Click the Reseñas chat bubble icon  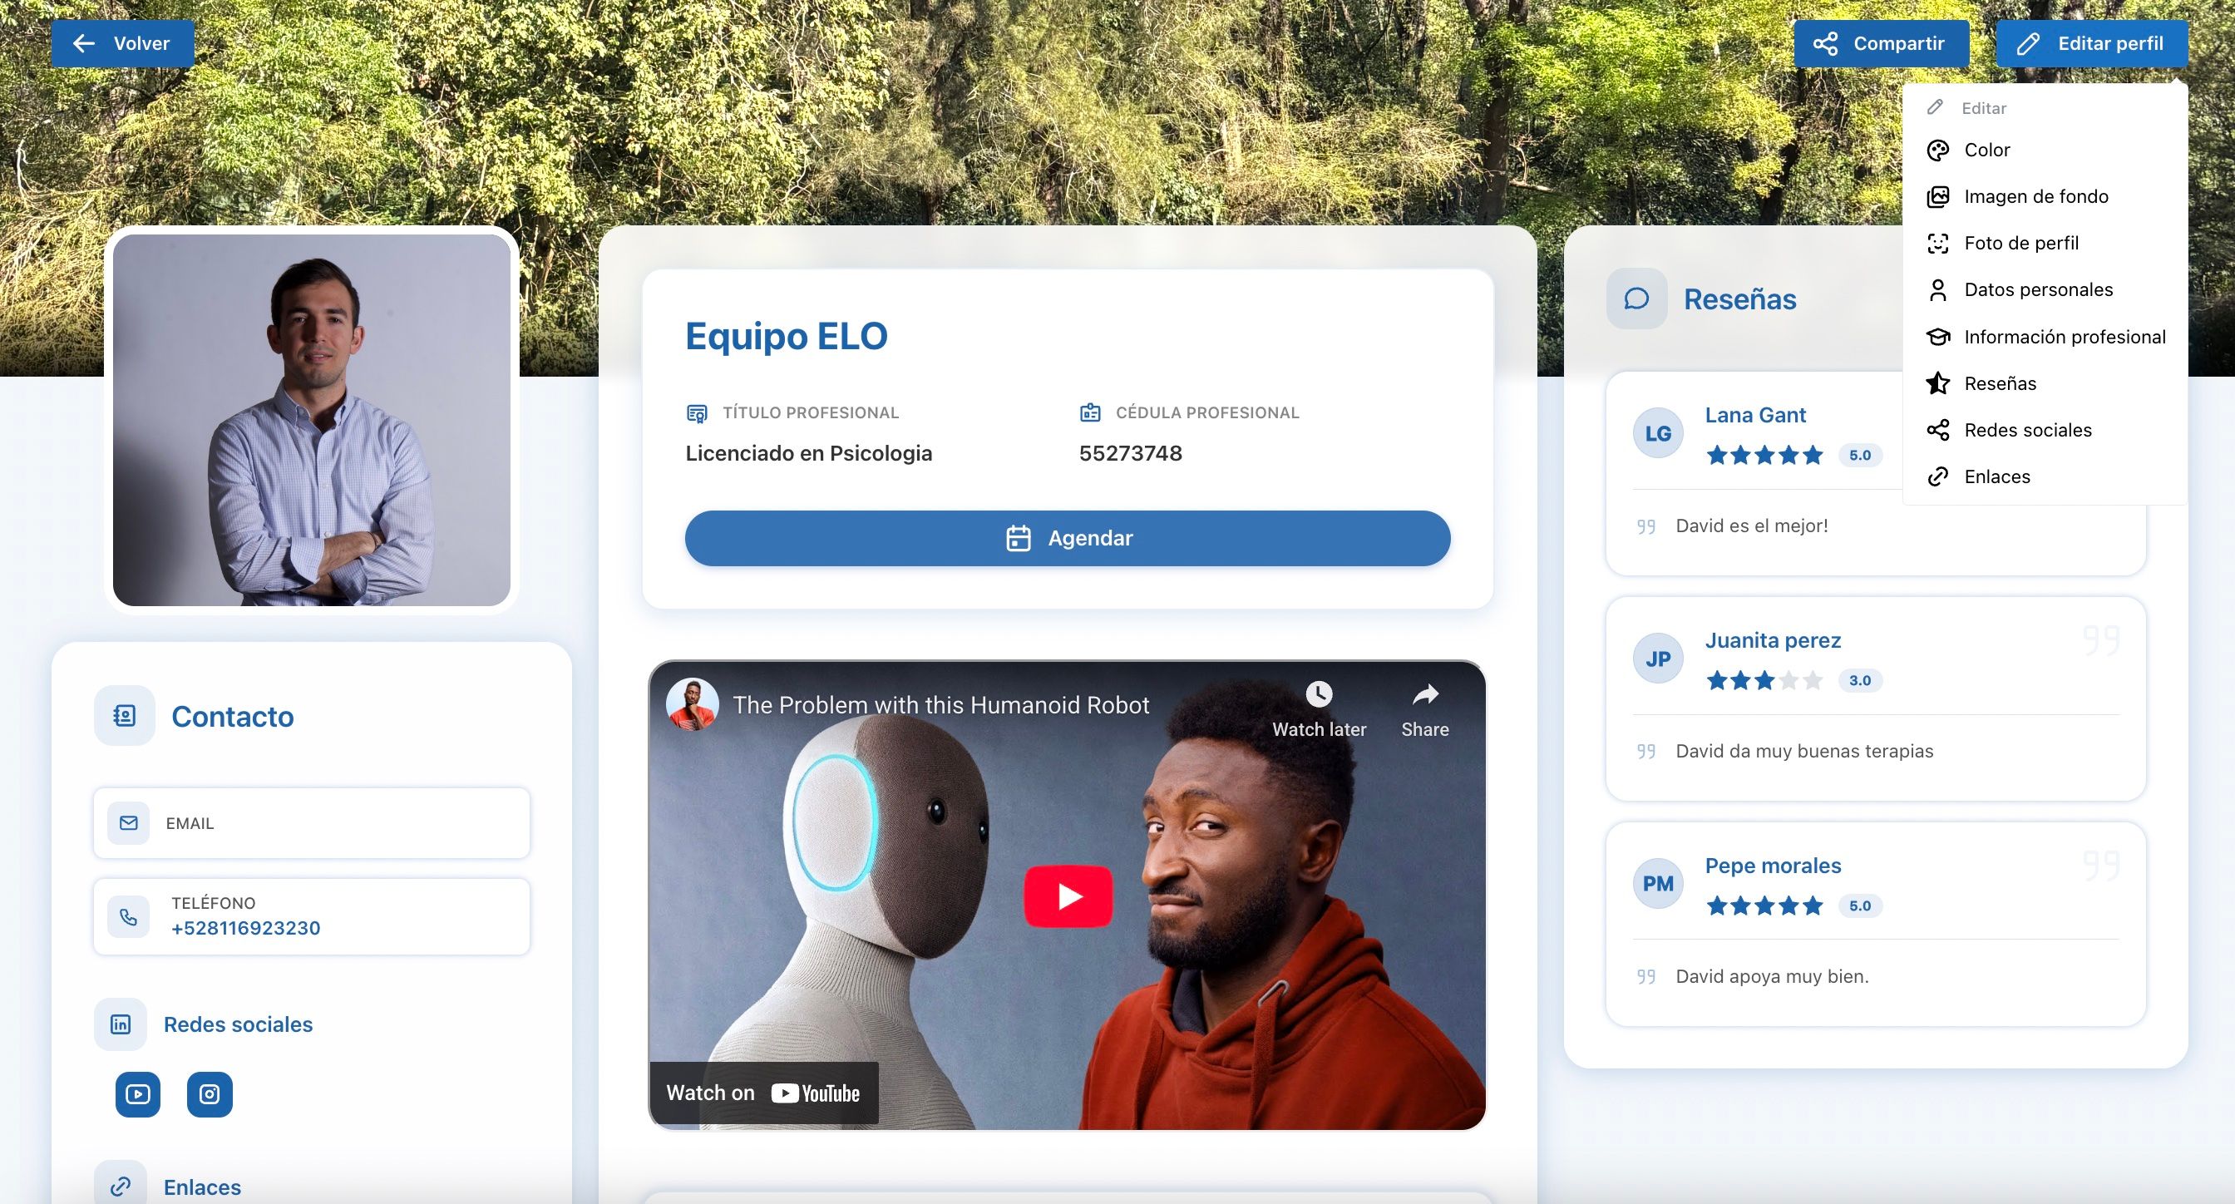point(1636,299)
